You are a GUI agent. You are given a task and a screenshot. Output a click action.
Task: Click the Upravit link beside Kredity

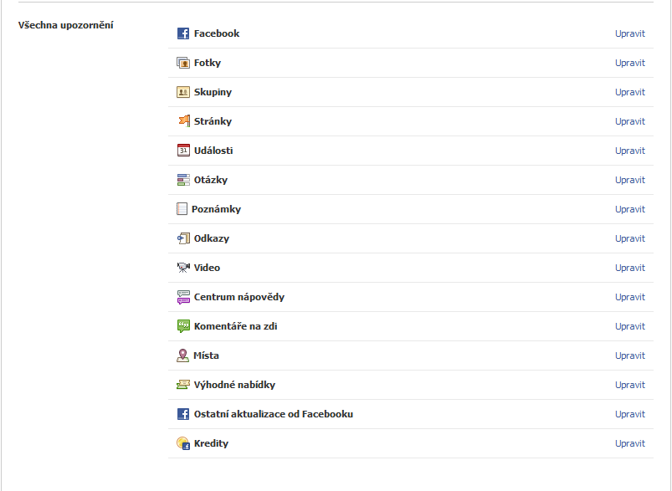coord(630,443)
